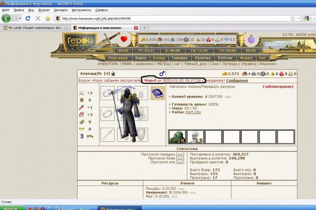Go back with Firefox back arrow
The height and width of the screenshot is (210, 316).
tap(6, 19)
